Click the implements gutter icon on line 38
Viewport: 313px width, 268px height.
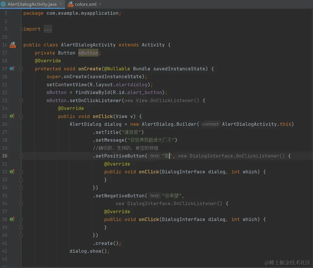tap(12, 219)
